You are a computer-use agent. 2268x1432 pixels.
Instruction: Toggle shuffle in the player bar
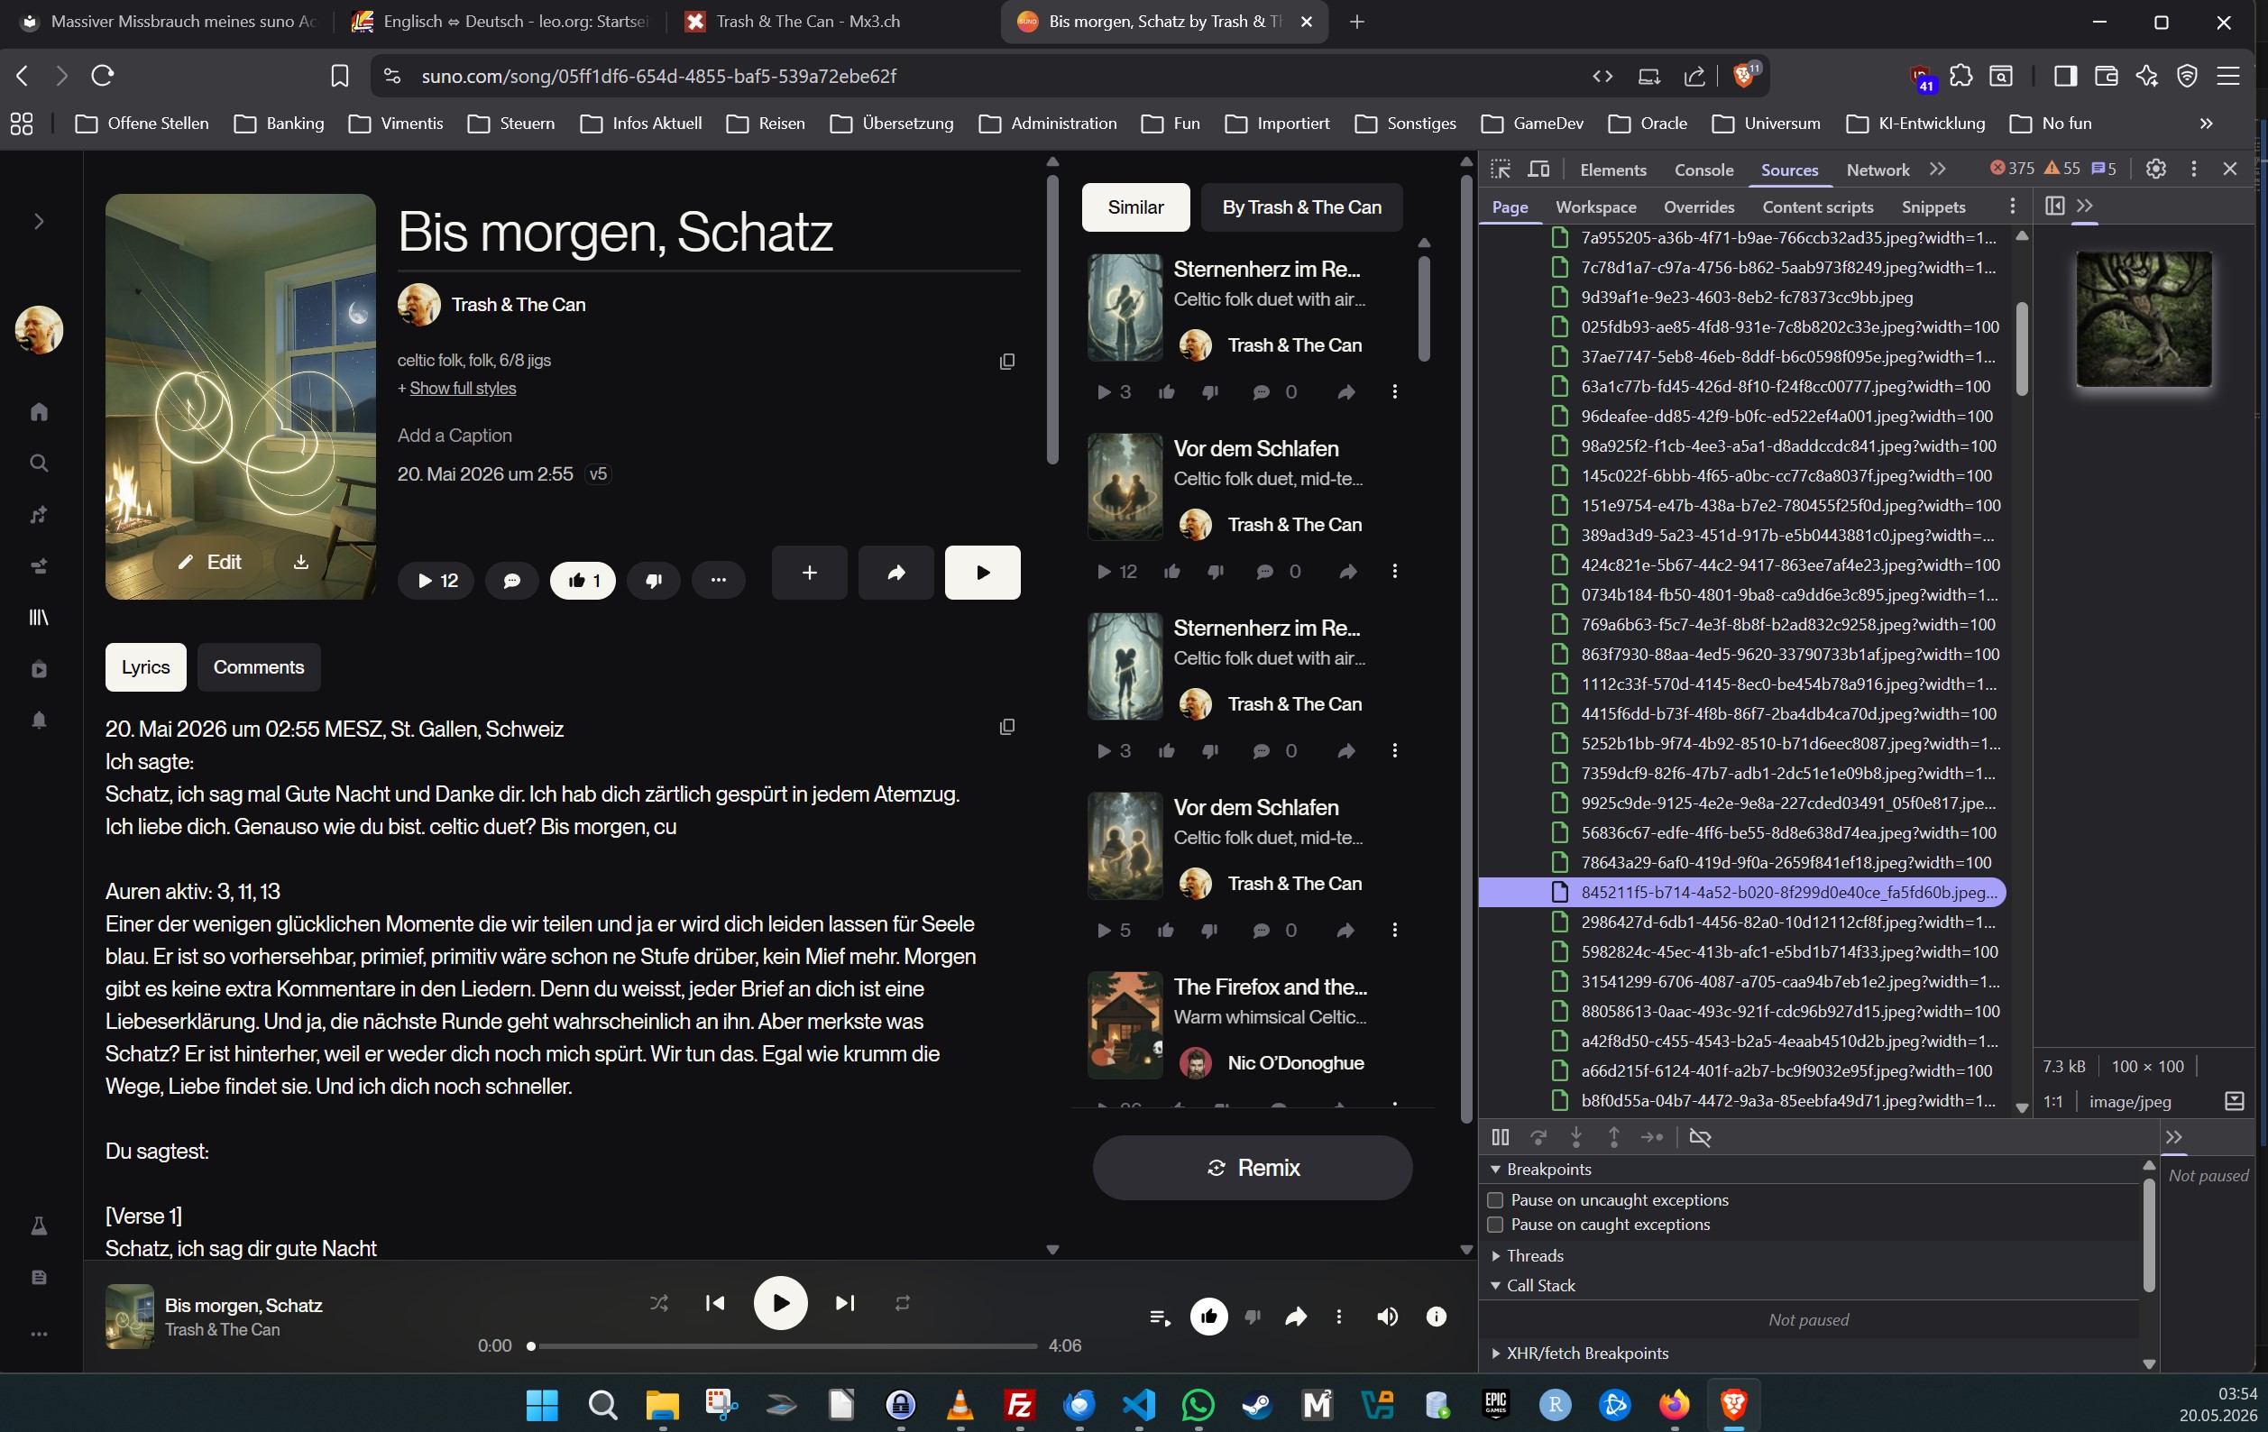(x=658, y=1303)
